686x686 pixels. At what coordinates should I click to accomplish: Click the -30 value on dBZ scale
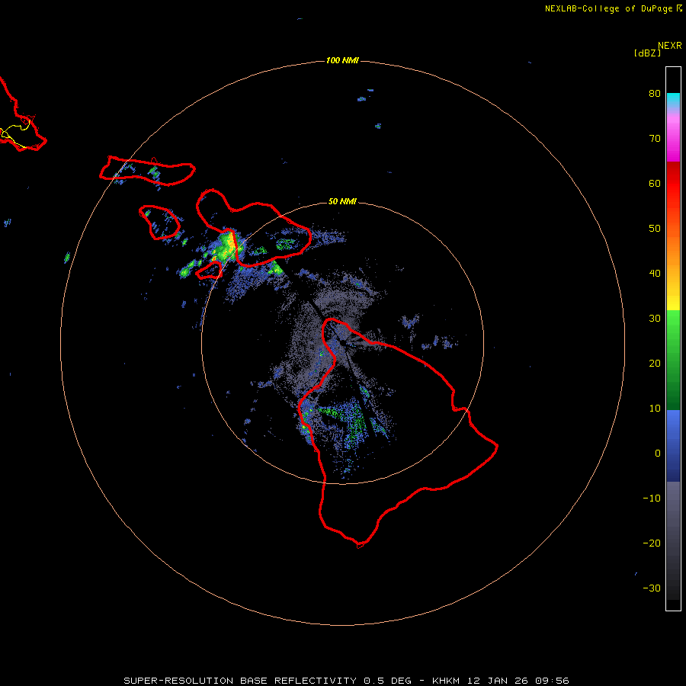point(652,588)
